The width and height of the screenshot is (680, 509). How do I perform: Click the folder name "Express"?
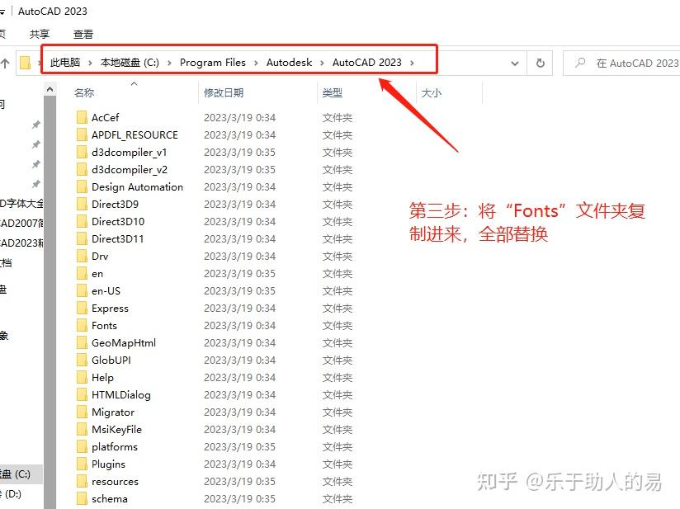click(x=110, y=309)
